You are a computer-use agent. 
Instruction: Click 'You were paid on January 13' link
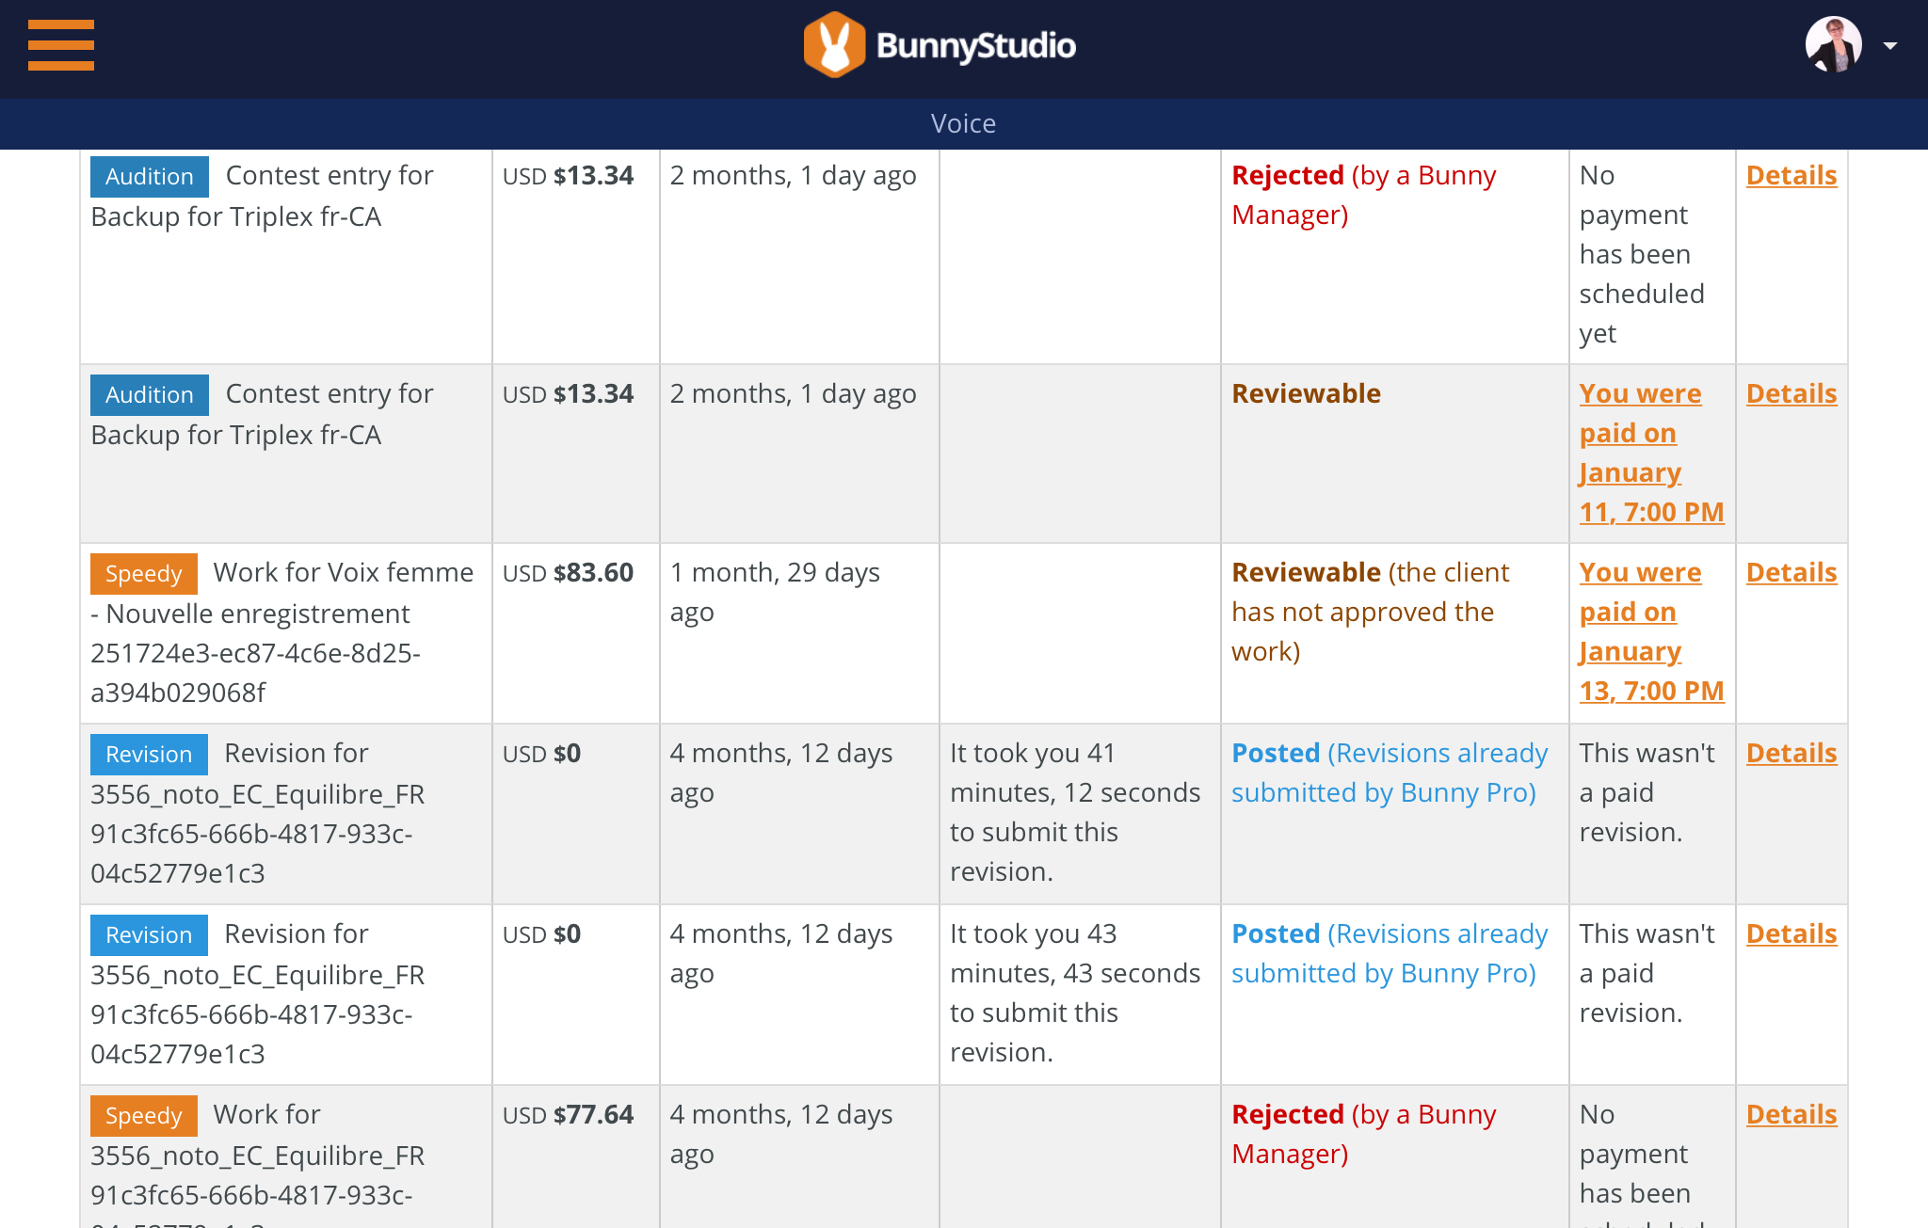tap(1640, 631)
